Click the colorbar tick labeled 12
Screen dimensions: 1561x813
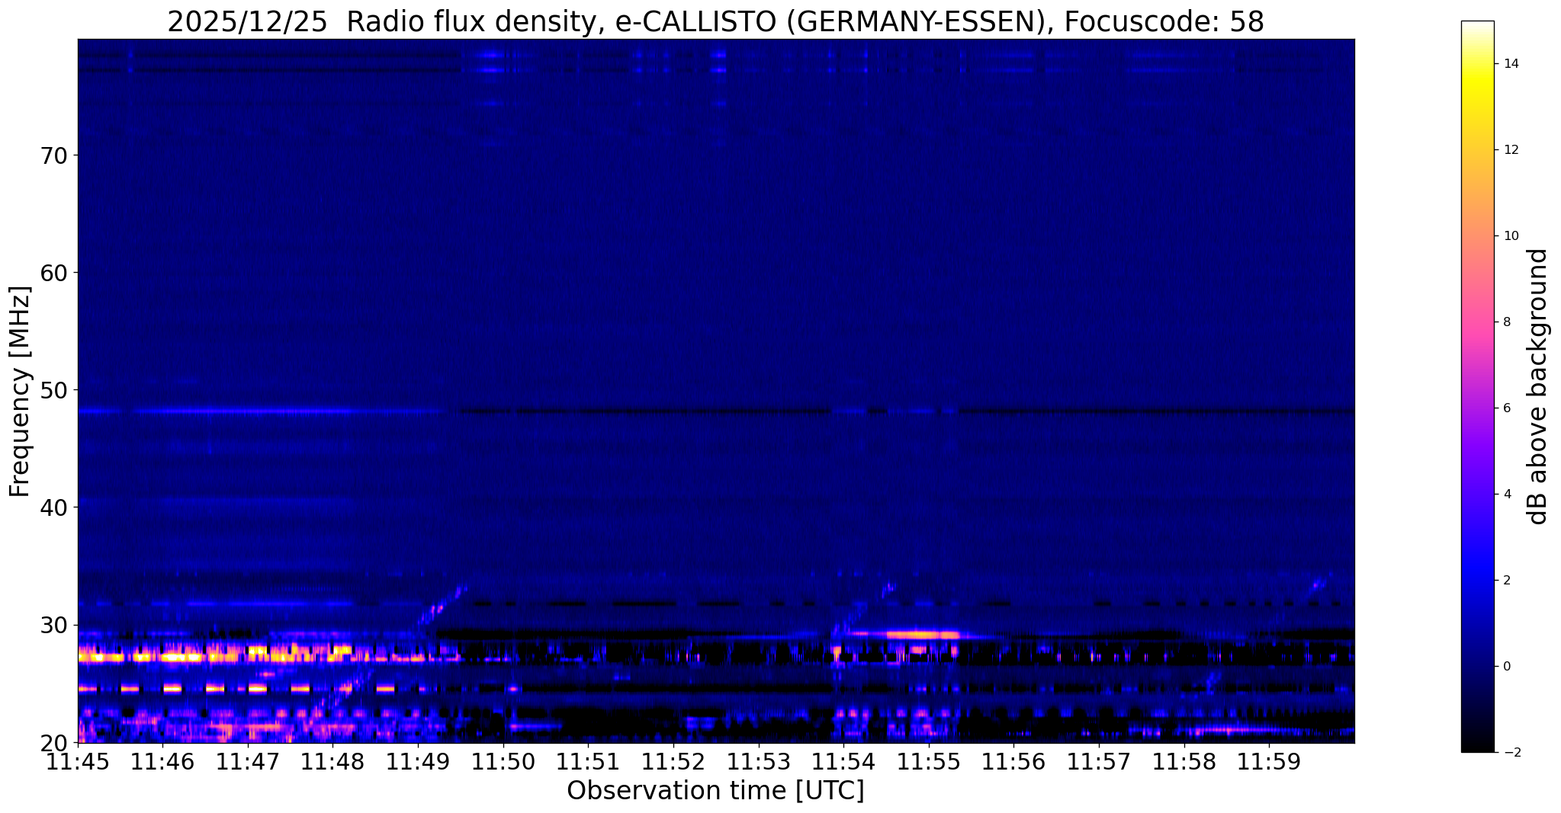point(1510,150)
